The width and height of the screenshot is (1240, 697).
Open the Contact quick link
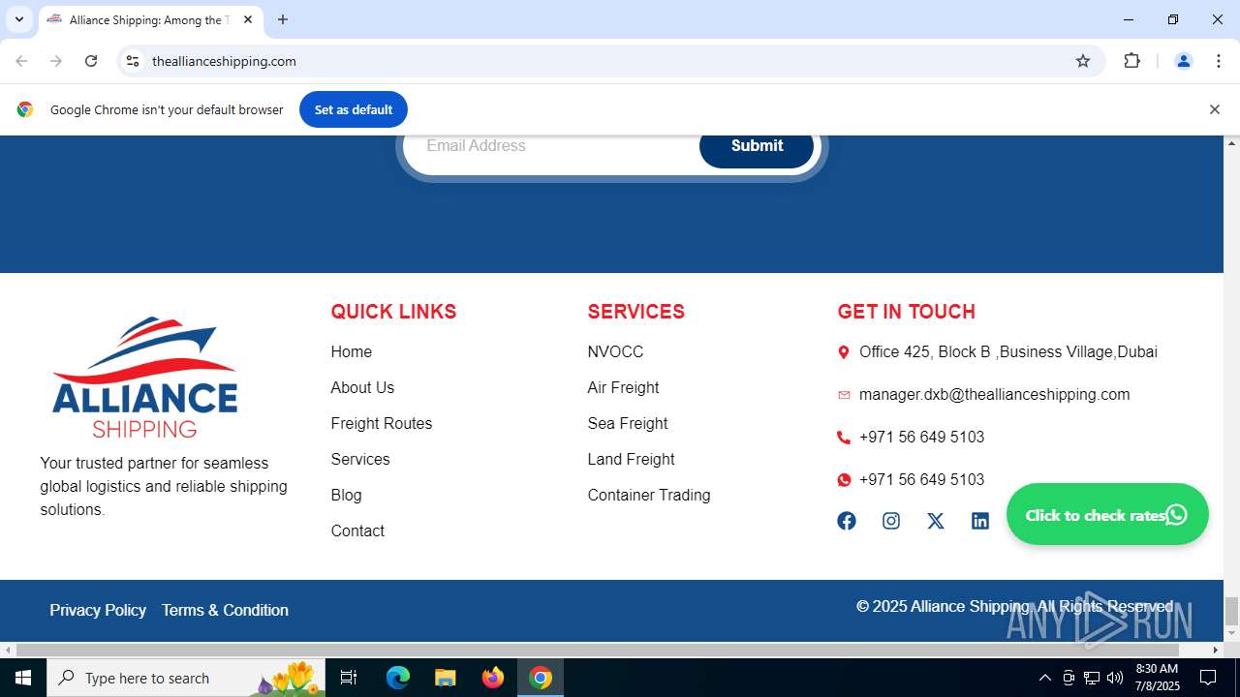click(x=357, y=531)
